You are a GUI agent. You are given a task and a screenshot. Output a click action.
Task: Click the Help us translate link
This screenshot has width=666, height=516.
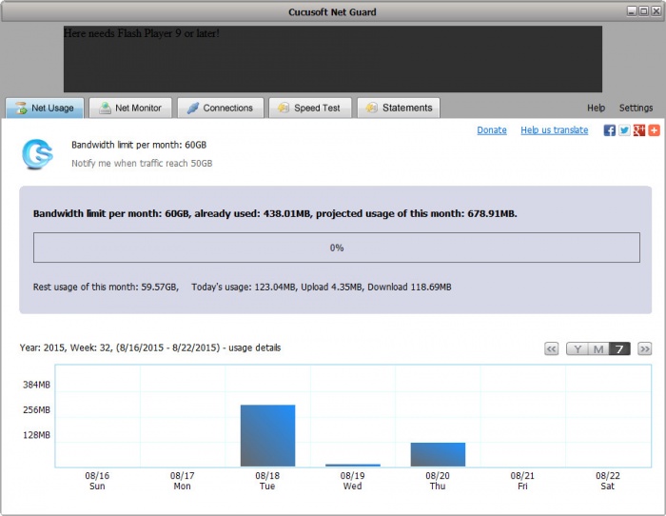point(555,130)
